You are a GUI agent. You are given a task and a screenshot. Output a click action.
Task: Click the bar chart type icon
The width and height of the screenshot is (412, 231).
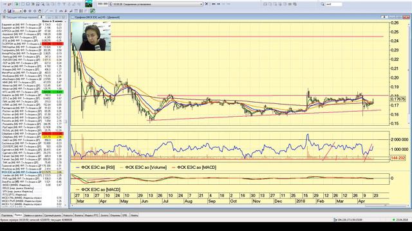coord(9,11)
